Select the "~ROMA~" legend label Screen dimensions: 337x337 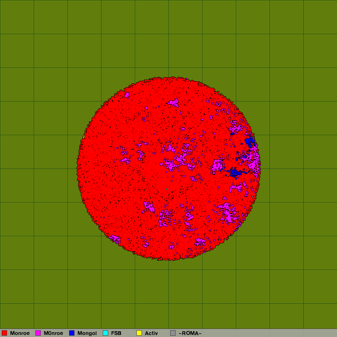[x=190, y=333]
